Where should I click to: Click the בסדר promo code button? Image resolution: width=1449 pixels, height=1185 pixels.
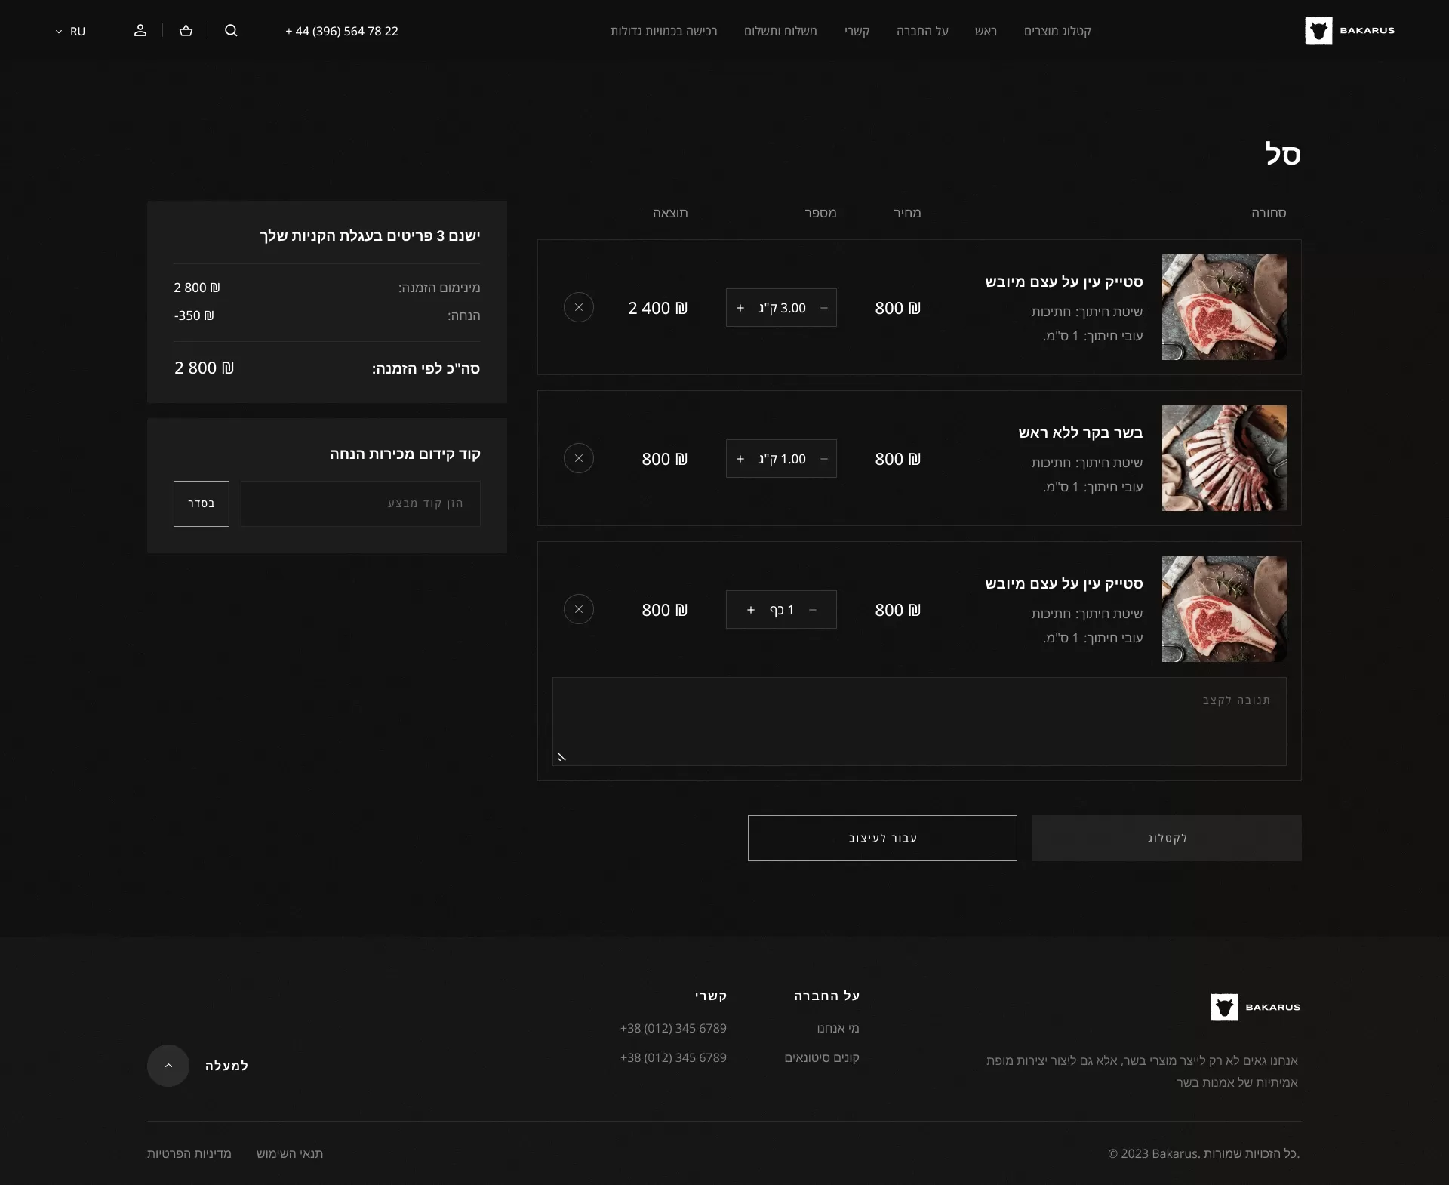(x=201, y=503)
